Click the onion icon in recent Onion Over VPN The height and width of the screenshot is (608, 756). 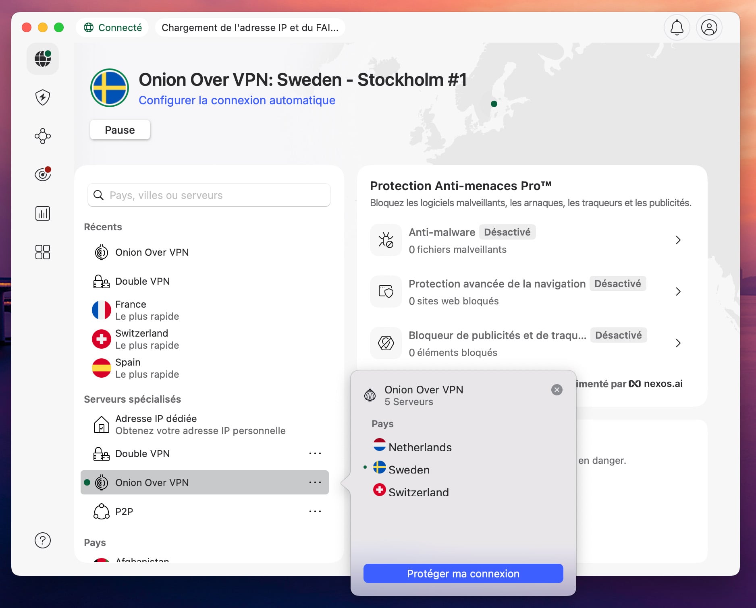(102, 252)
